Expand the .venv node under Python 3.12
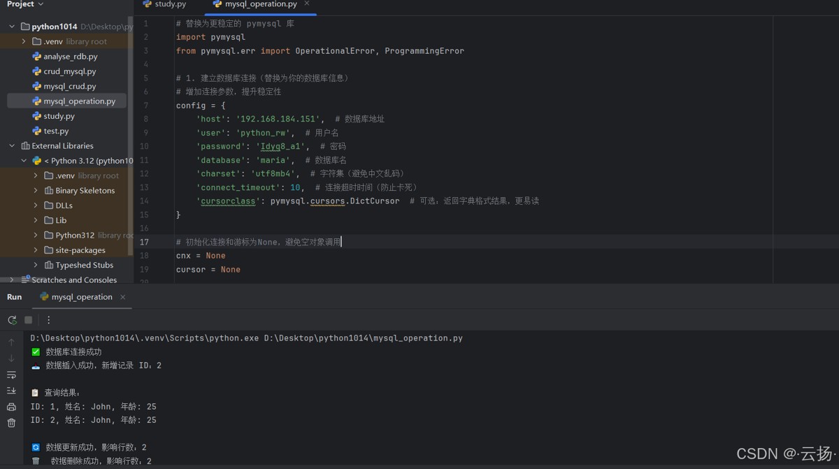Image resolution: width=839 pixels, height=469 pixels. (x=36, y=175)
